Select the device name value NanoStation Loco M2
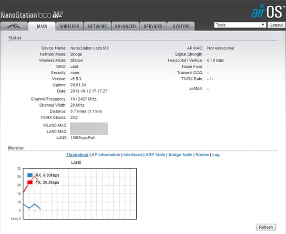 tap(90, 48)
